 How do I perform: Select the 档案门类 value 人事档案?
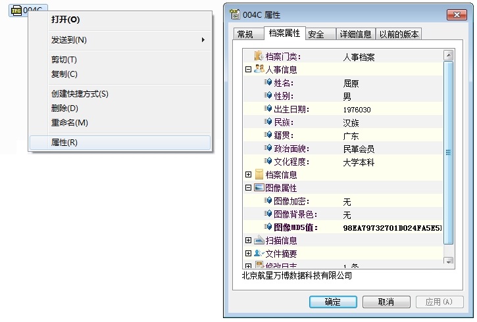click(x=359, y=57)
